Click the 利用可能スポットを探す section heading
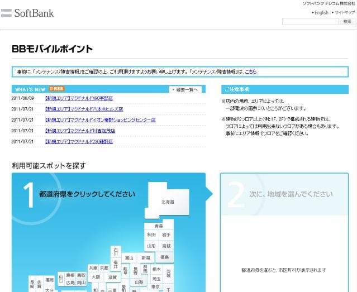The height and width of the screenshot is (292, 357). click(x=49, y=165)
